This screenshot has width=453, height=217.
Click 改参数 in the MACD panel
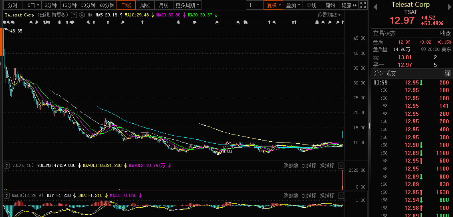point(291,196)
